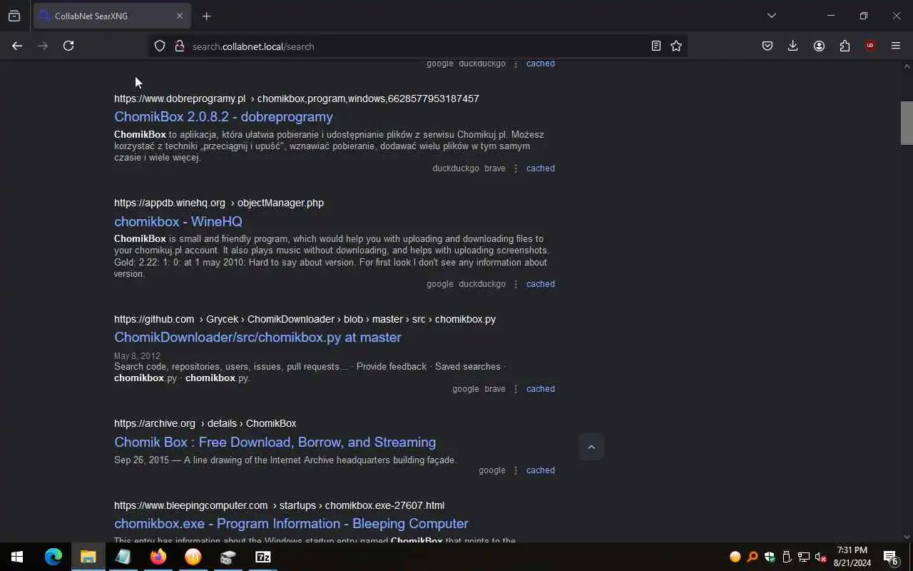This screenshot has height=571, width=913.
Task: Open cached link for WineHQ result
Action: click(x=541, y=284)
